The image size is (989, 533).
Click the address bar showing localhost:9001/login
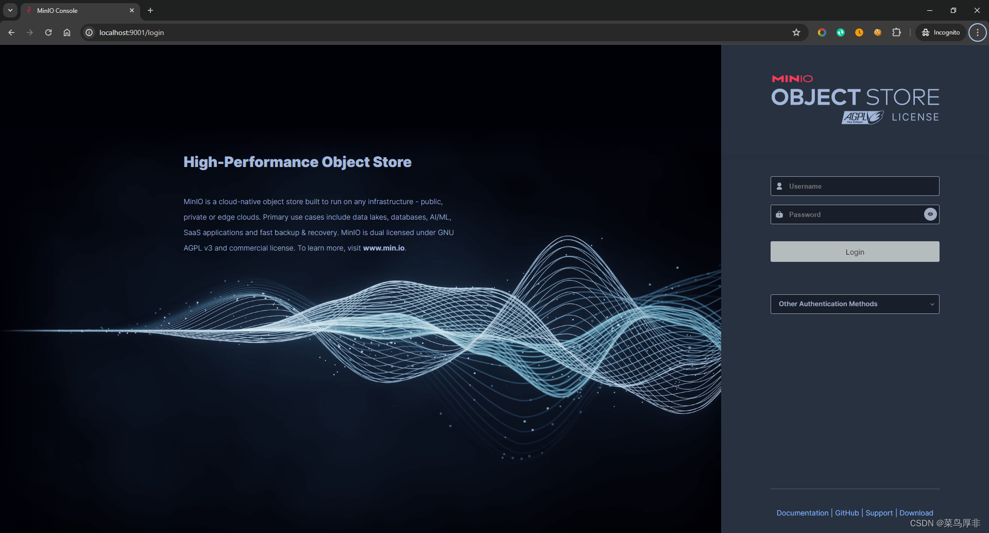[443, 32]
